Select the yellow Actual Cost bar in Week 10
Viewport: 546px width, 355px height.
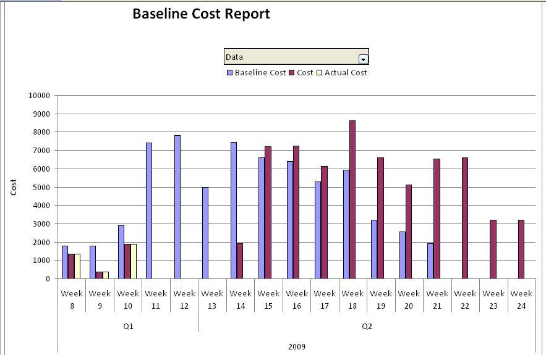click(x=133, y=261)
